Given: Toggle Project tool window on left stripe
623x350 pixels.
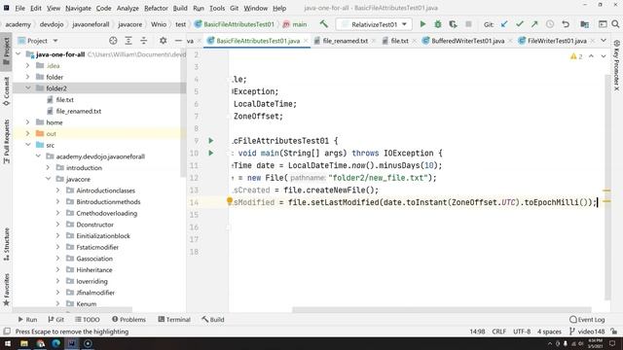Looking at the screenshot, I should point(7,52).
